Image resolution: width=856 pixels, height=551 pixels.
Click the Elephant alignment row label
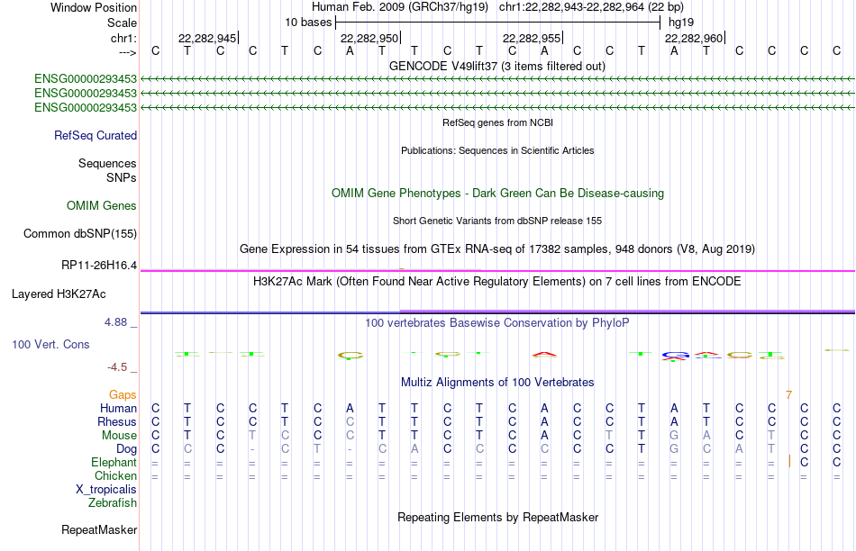tap(114, 462)
